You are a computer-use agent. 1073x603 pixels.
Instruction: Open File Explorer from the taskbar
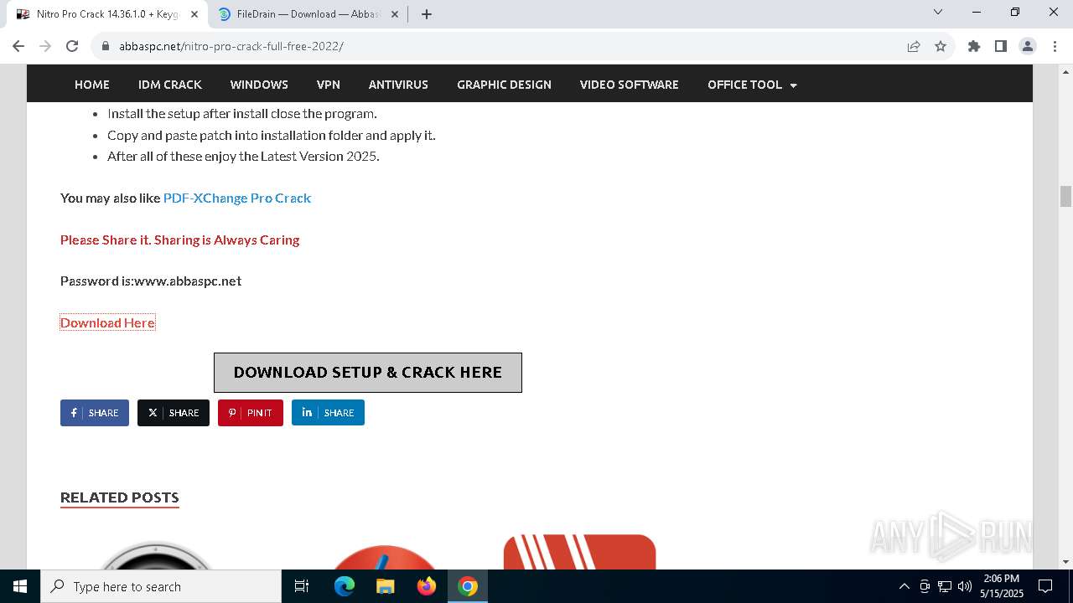coord(385,586)
